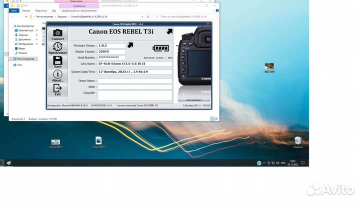Click into the Owner Name field
This screenshot has height=202, width=360.
pyautogui.click(x=134, y=80)
